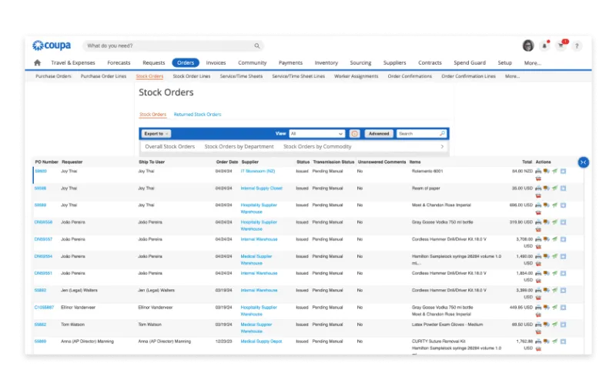Viewport: 616px width, 390px height.
Task: Click green send icon for the 1,854.00 order
Action: [554, 273]
